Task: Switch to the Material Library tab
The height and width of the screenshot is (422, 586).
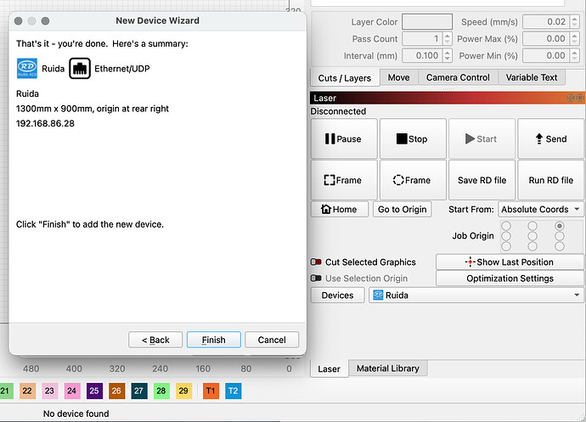Action: coord(388,369)
